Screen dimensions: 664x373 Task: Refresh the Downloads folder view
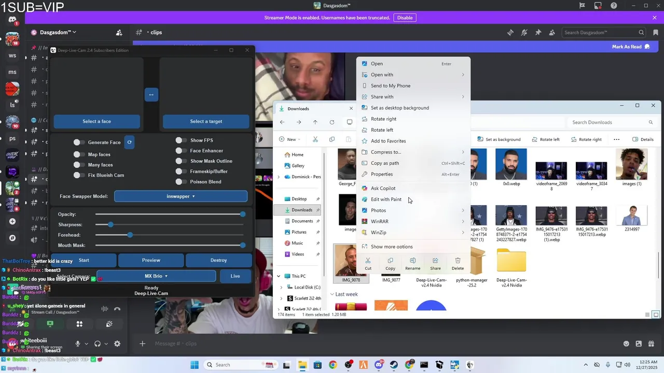(x=332, y=122)
